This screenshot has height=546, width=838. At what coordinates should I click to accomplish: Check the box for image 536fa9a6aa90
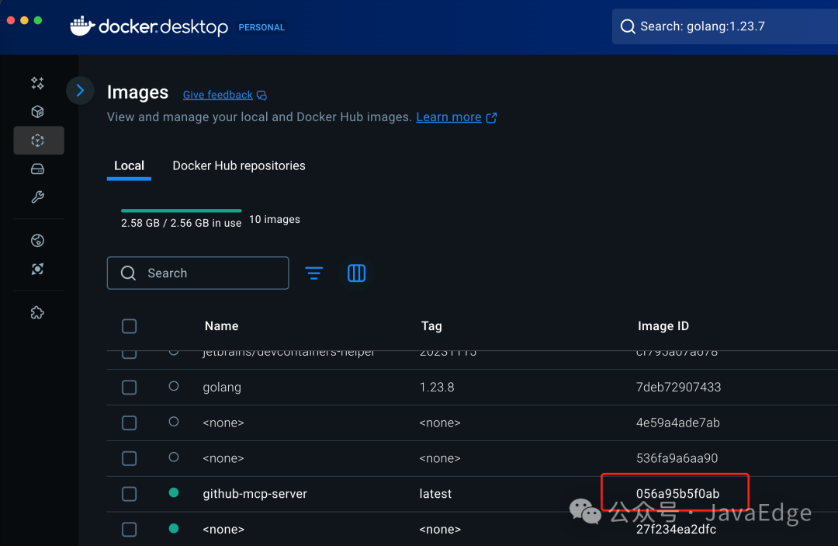tap(130, 458)
